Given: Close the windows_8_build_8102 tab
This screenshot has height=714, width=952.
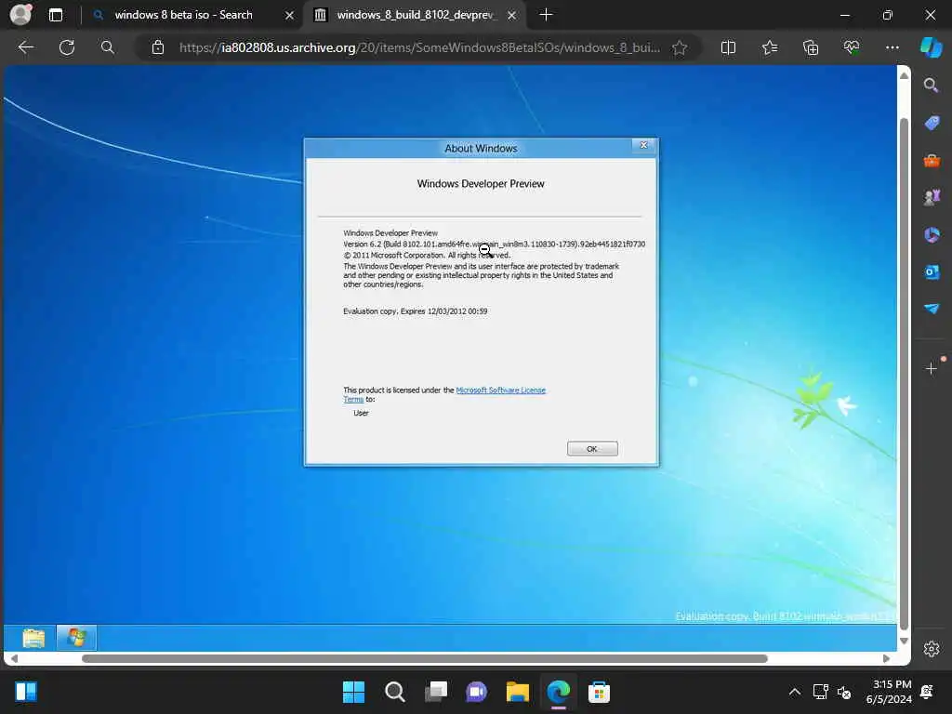Looking at the screenshot, I should [x=512, y=15].
